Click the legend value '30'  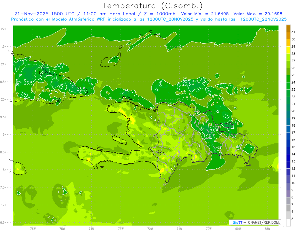[x=293, y=39]
